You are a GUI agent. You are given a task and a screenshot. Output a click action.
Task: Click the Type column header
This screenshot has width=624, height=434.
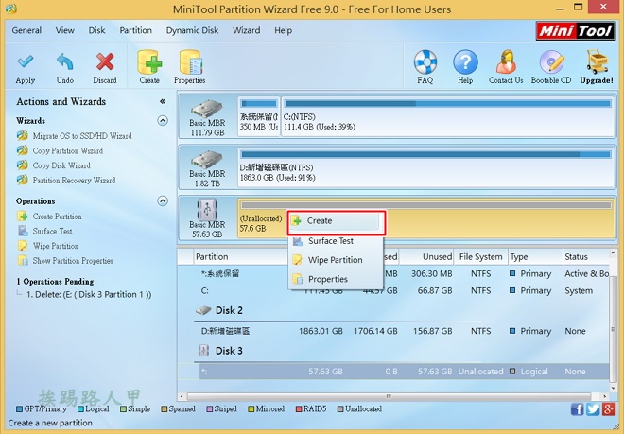[535, 257]
